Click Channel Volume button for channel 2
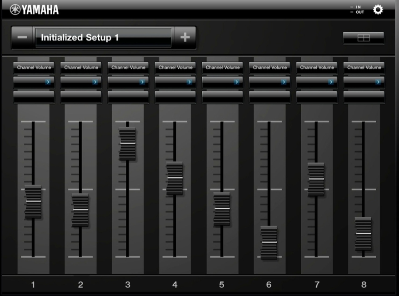 pyautogui.click(x=81, y=67)
